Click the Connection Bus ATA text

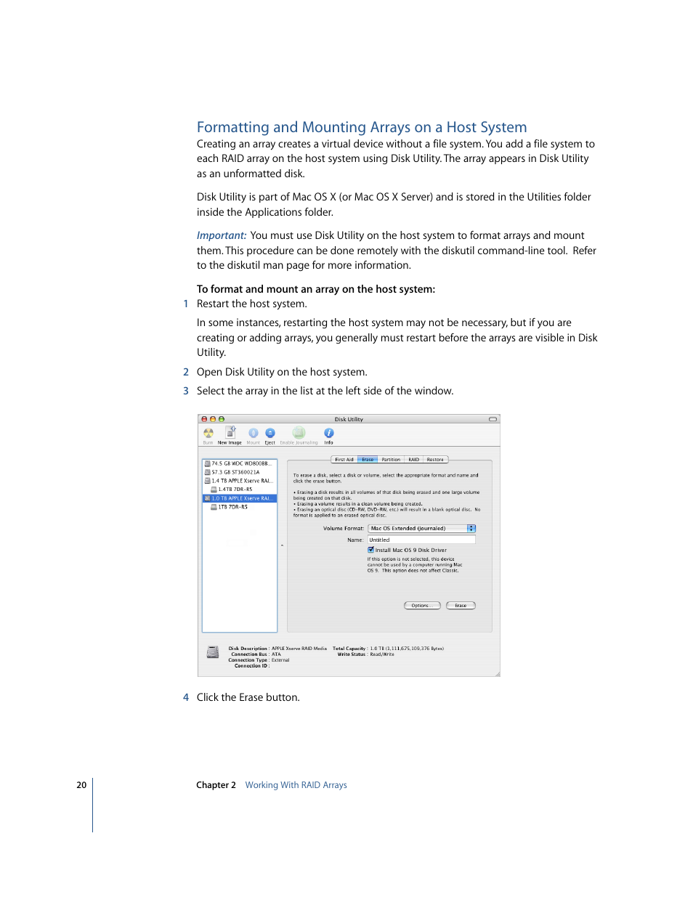(x=276, y=654)
